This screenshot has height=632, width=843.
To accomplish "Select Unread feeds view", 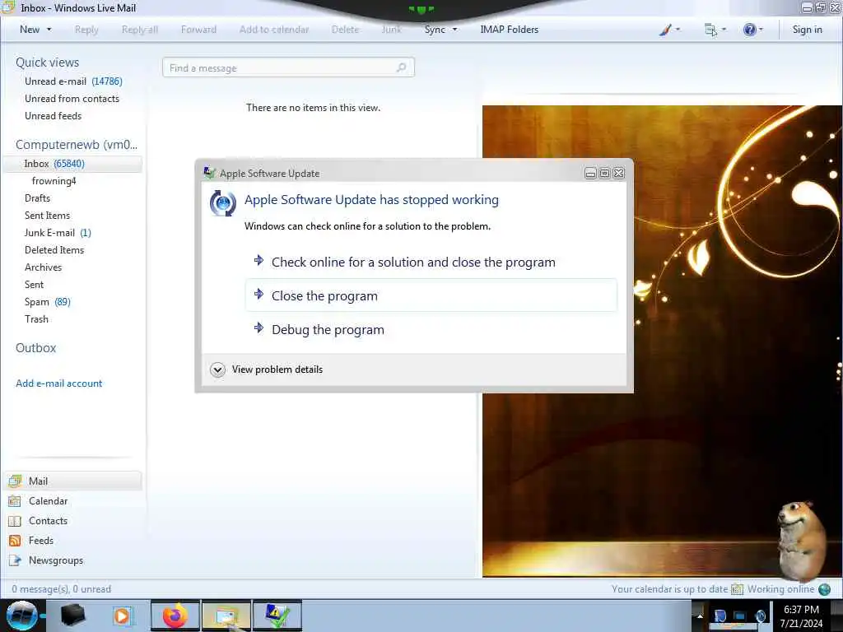I will [x=54, y=115].
